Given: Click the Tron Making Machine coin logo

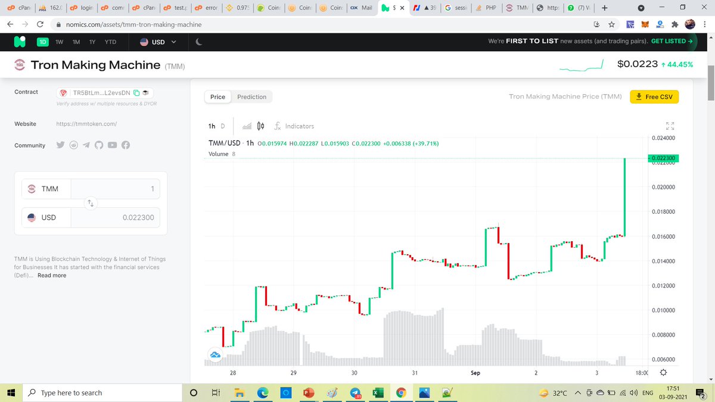Looking at the screenshot, I should tap(20, 65).
